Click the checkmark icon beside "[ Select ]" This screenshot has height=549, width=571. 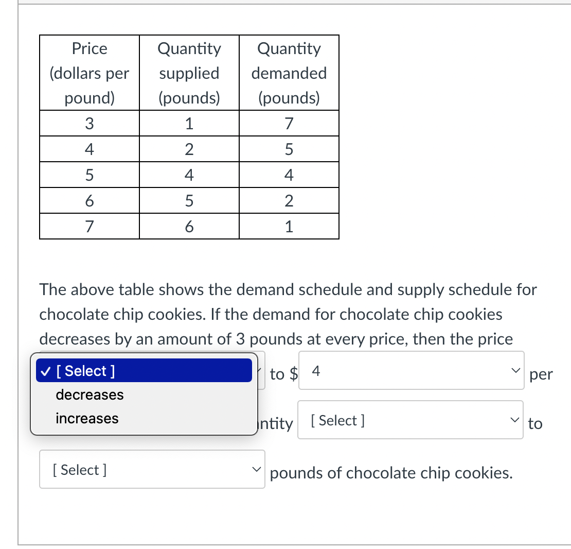[46, 370]
